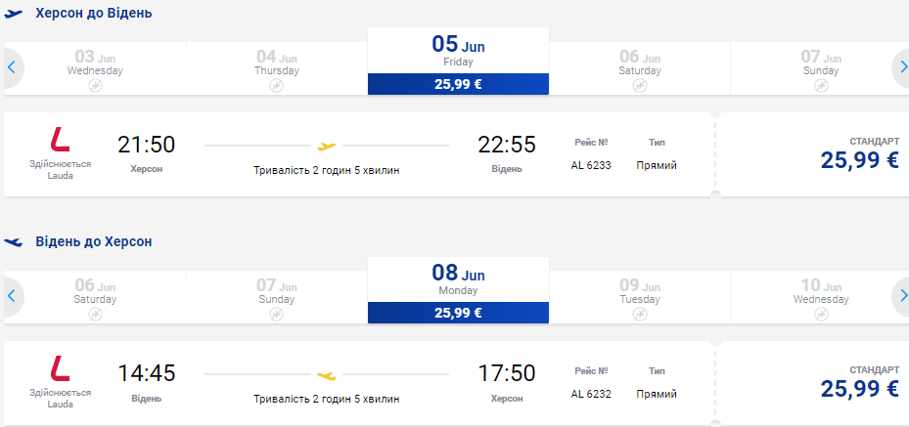
Task: Click the outbound plane icon beside Херсон до Відень
Action: [x=14, y=14]
